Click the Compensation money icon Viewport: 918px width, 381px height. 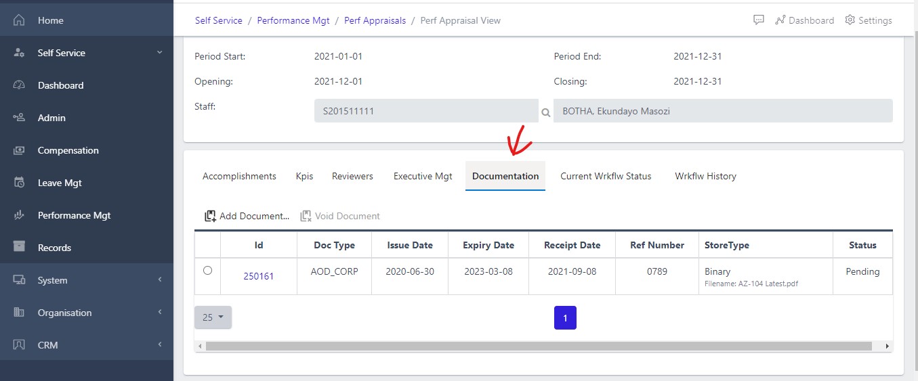(x=19, y=150)
